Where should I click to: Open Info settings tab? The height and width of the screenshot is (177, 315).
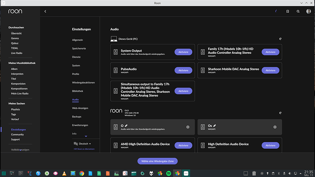tap(74, 134)
